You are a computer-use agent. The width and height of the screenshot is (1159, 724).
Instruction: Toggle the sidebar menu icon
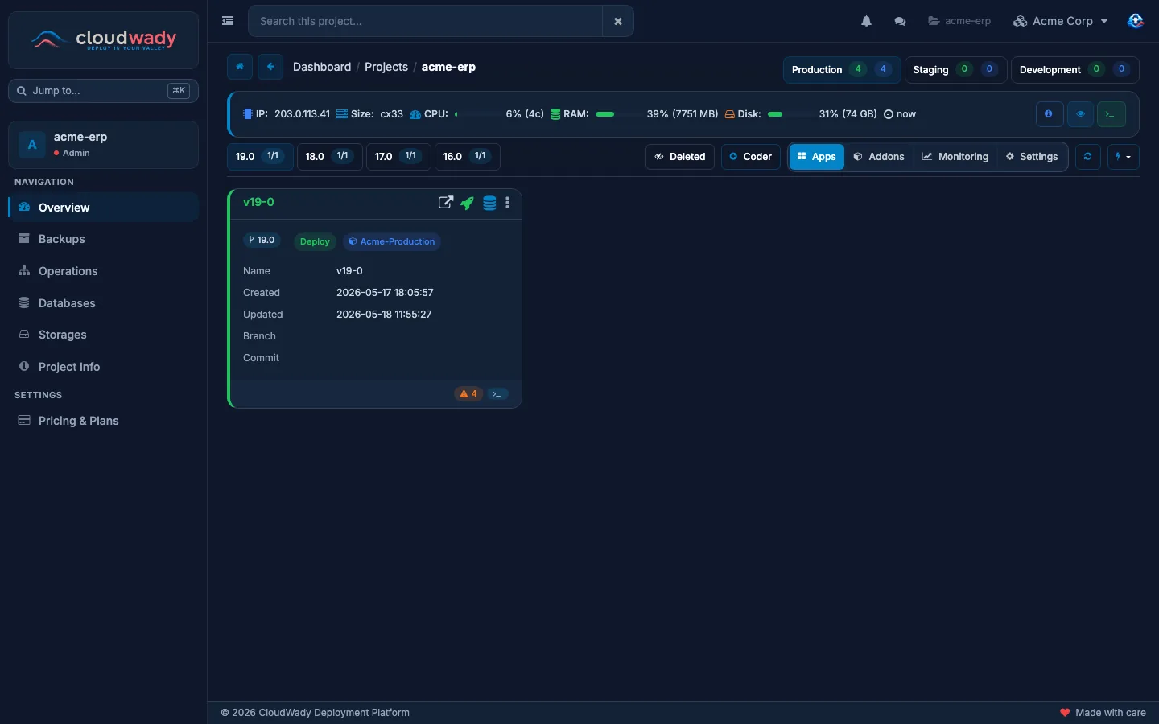228,21
